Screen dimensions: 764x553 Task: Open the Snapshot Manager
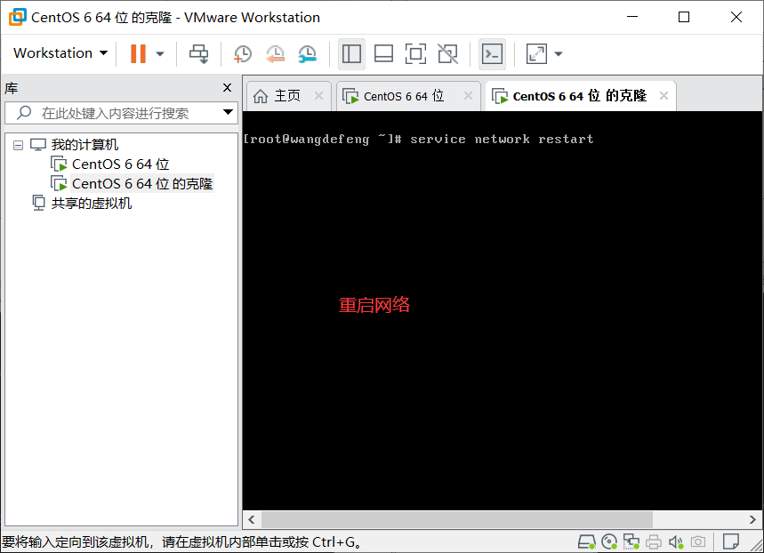tap(307, 54)
